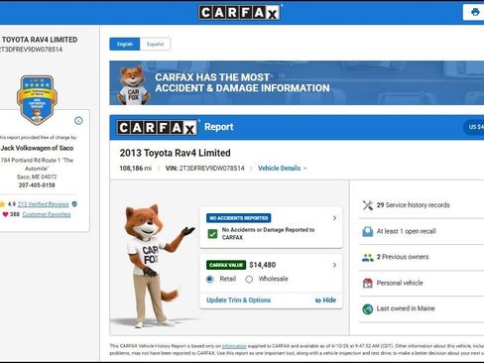The width and height of the screenshot is (484, 363).
Task: Open the dealer info circle icon
Action: (78, 121)
